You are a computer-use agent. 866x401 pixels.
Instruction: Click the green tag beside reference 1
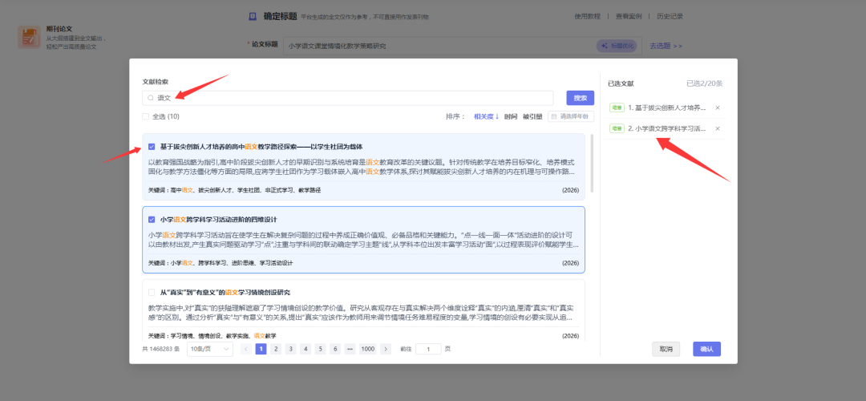pyautogui.click(x=617, y=107)
